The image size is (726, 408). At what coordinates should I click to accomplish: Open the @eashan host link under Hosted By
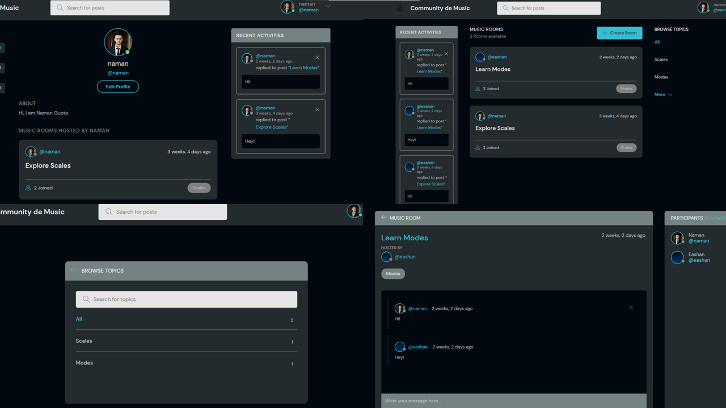coord(405,257)
